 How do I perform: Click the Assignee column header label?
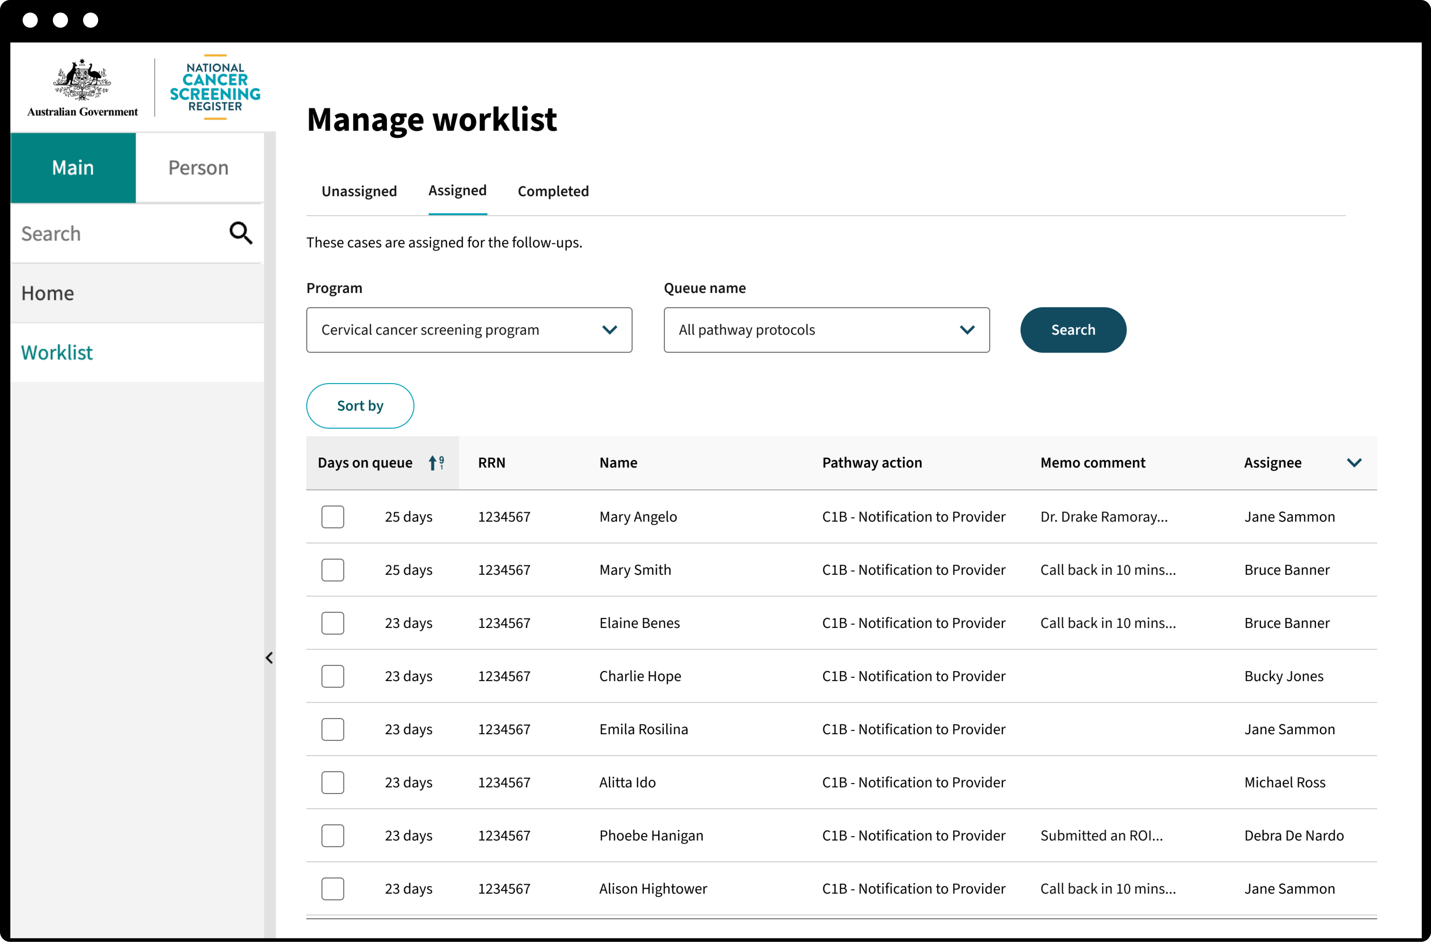(1272, 463)
